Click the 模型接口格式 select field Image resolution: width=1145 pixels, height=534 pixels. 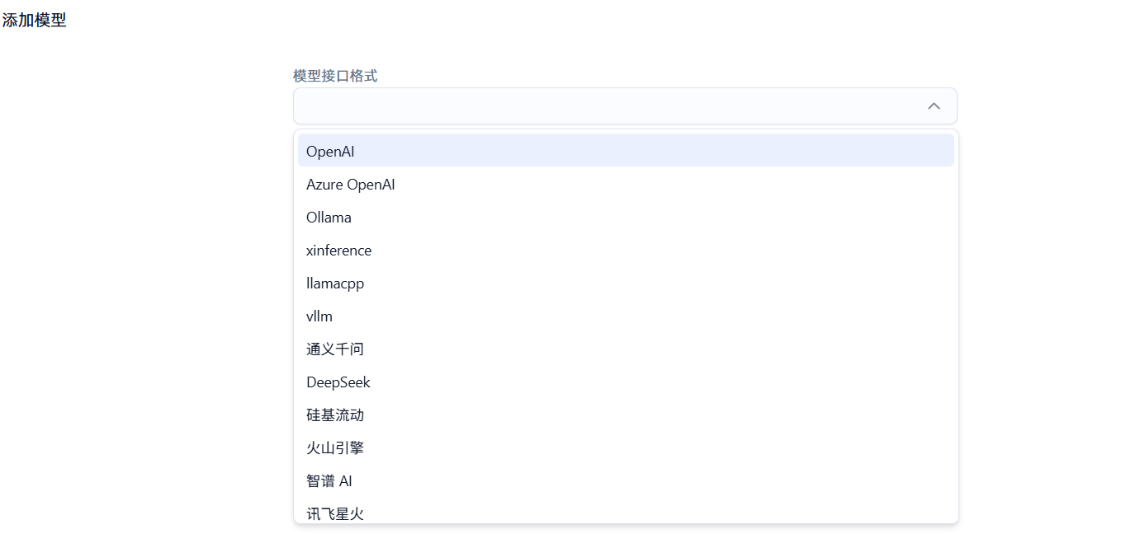pyautogui.click(x=625, y=106)
